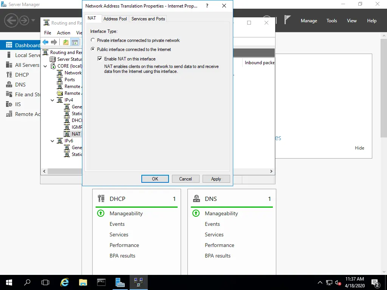Click the Forward arrow in Routing toolbar
Screen dimensions: 387x290
click(x=54, y=42)
